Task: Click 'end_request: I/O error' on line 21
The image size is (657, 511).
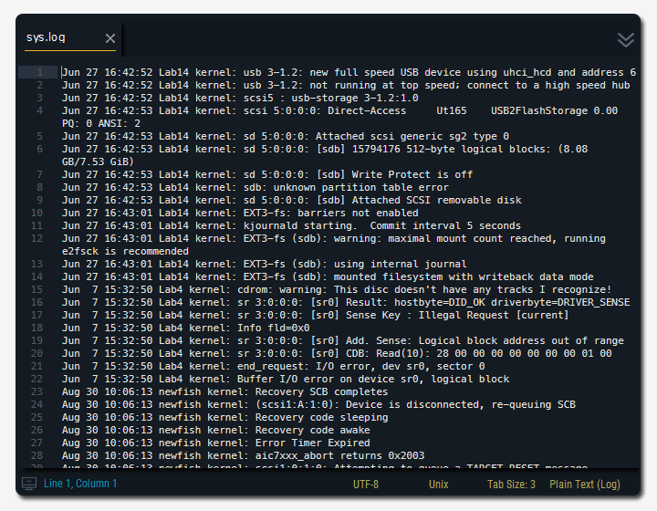Action: 304,366
